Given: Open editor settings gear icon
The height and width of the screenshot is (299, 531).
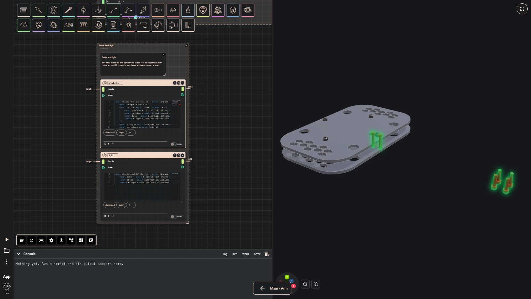Looking at the screenshot, I should [51, 240].
